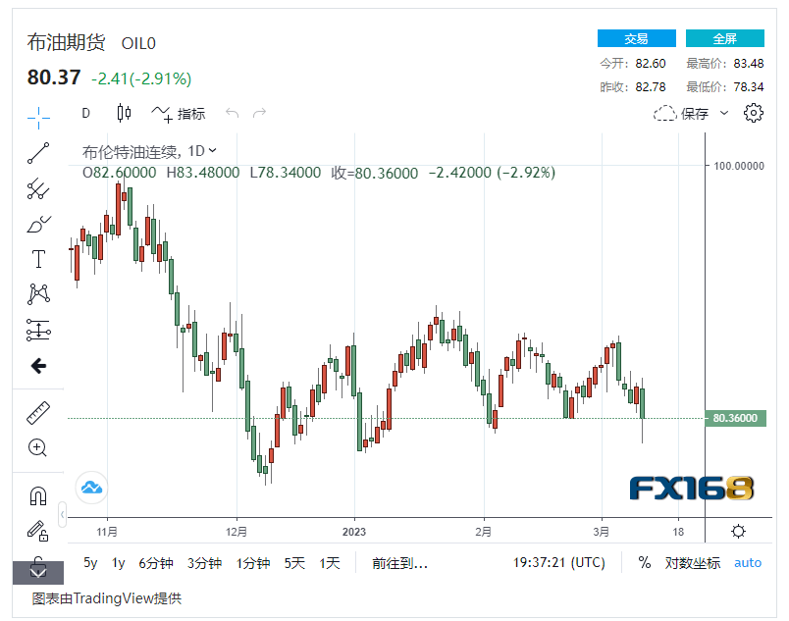Screen dimensions: 789x621
Task: Select the text annotation tool
Action: pyautogui.click(x=38, y=259)
